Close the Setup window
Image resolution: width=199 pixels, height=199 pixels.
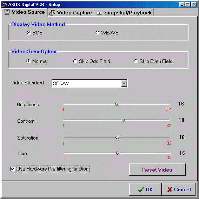click(x=194, y=5)
